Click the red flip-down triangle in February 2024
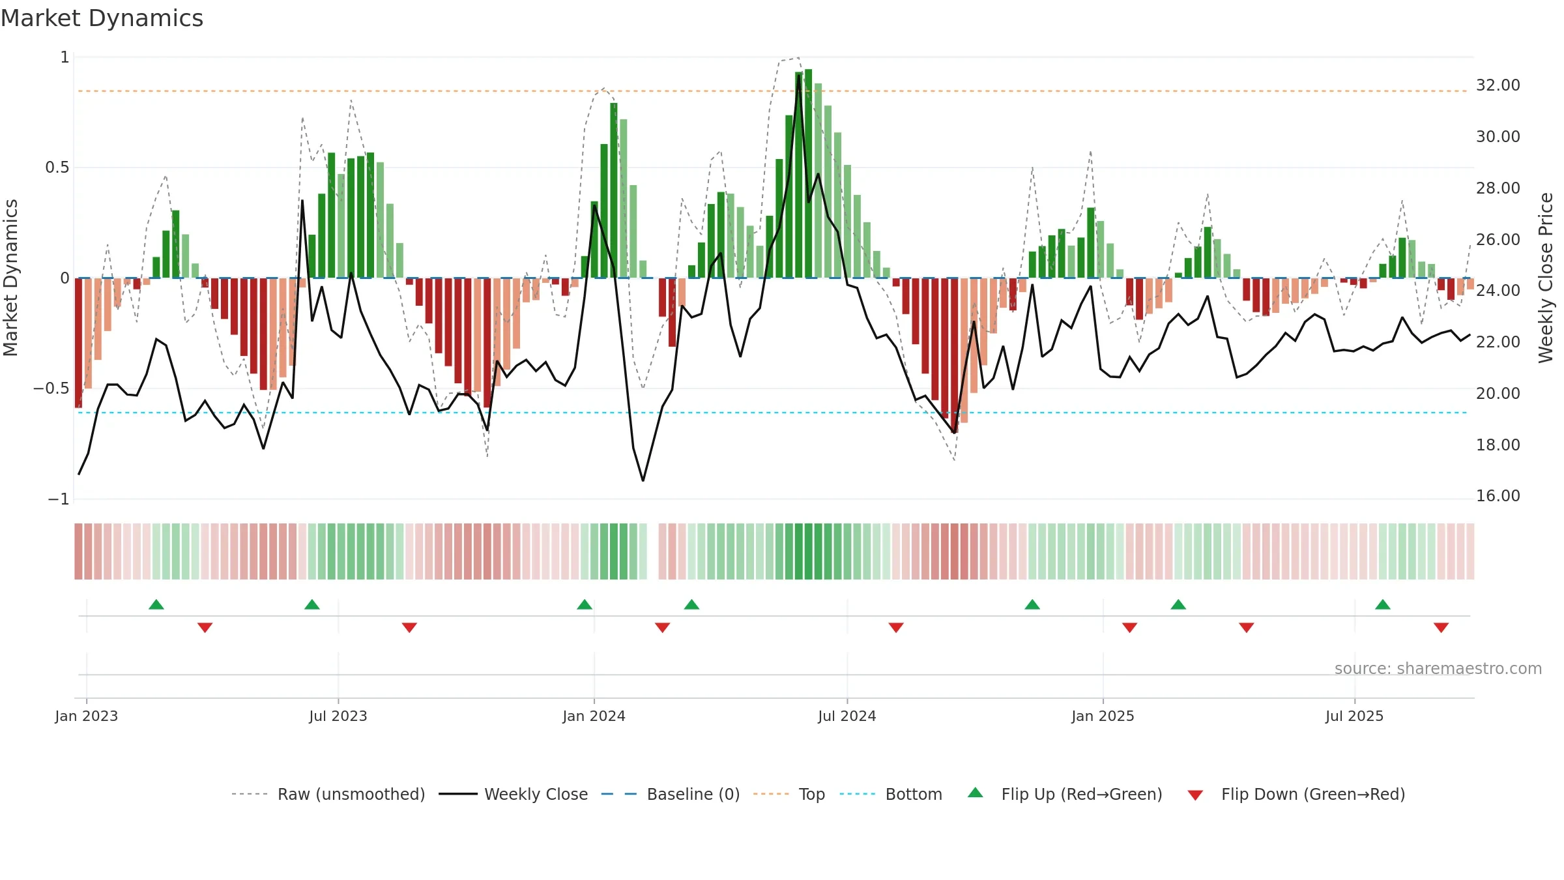This screenshot has height=880, width=1564. pyautogui.click(x=663, y=628)
